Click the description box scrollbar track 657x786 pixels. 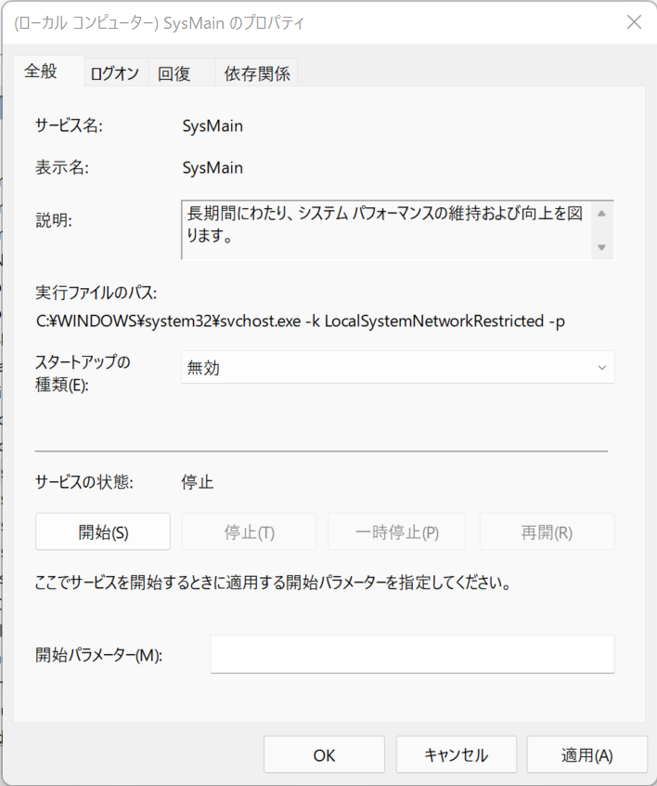(x=602, y=230)
